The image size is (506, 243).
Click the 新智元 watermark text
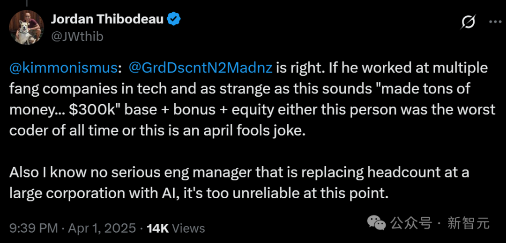point(468,223)
